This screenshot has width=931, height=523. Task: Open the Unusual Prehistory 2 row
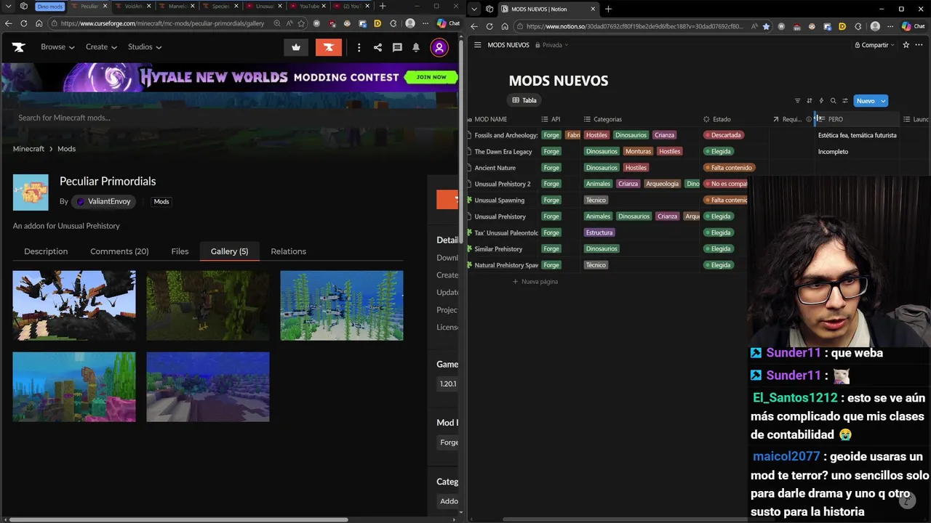point(503,184)
